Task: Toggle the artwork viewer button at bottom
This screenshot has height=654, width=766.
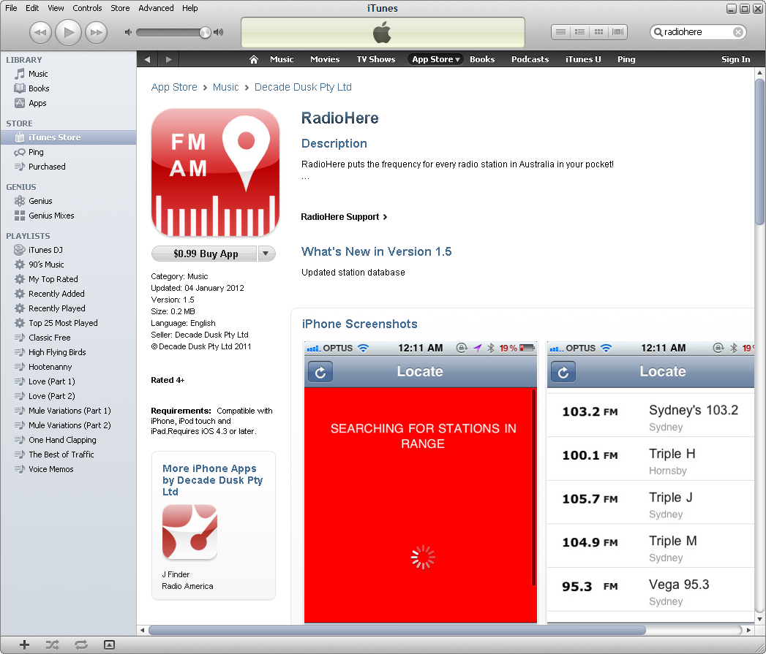Action: tap(109, 644)
